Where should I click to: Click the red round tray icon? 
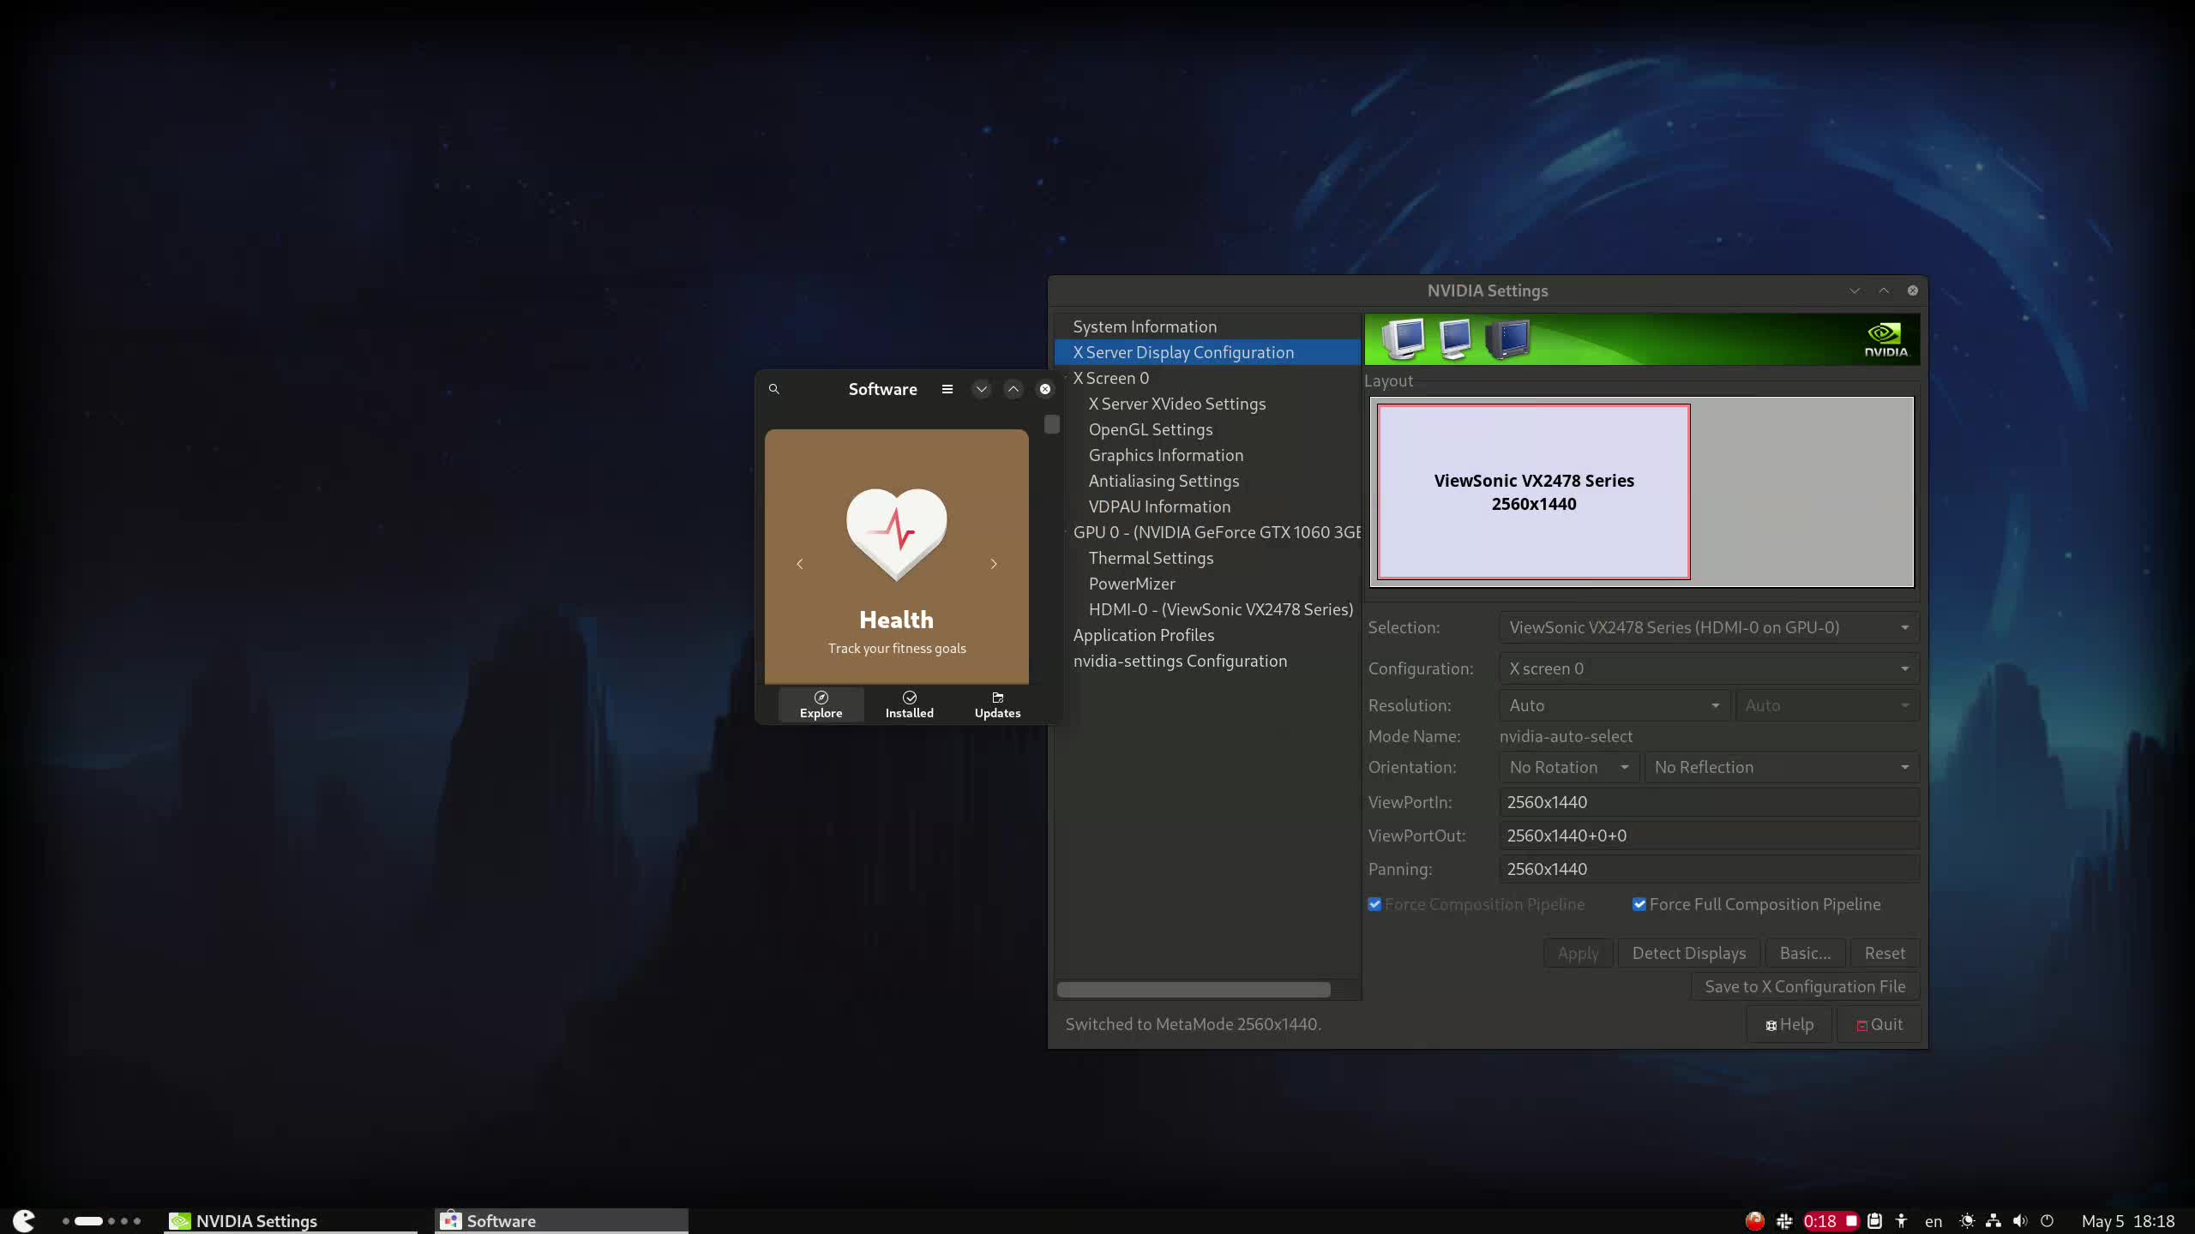click(x=1755, y=1221)
